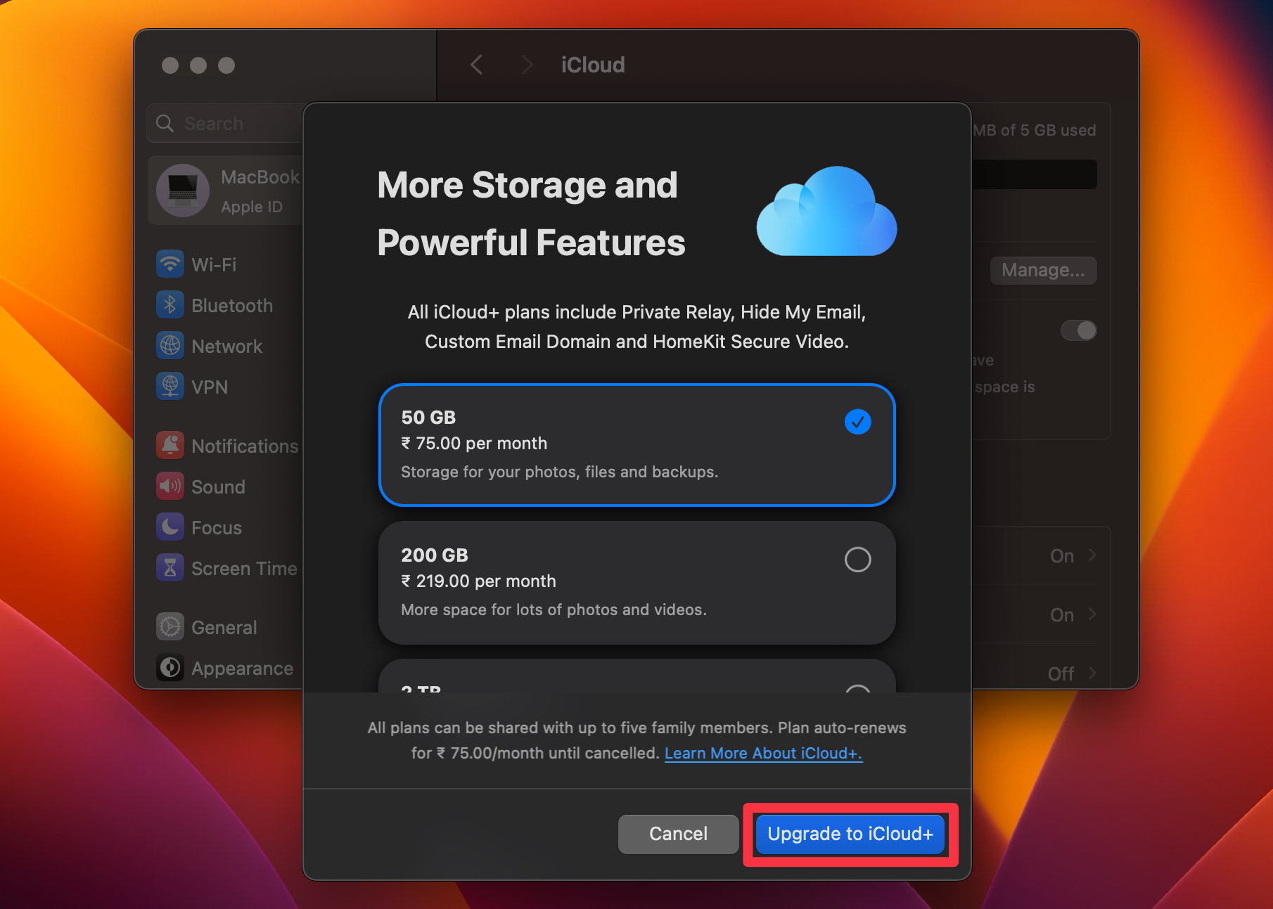1273x909 pixels.
Task: Select Bluetooth in the sidebar
Action: pyautogui.click(x=231, y=305)
